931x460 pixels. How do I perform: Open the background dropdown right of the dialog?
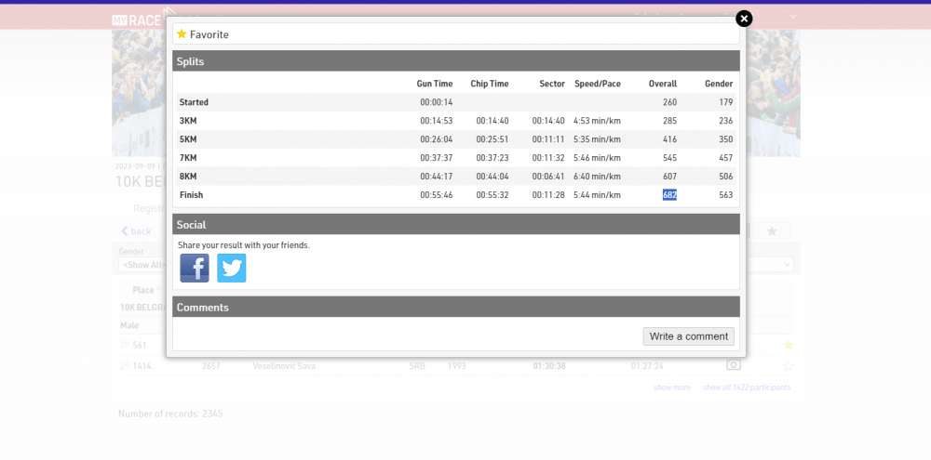click(770, 264)
